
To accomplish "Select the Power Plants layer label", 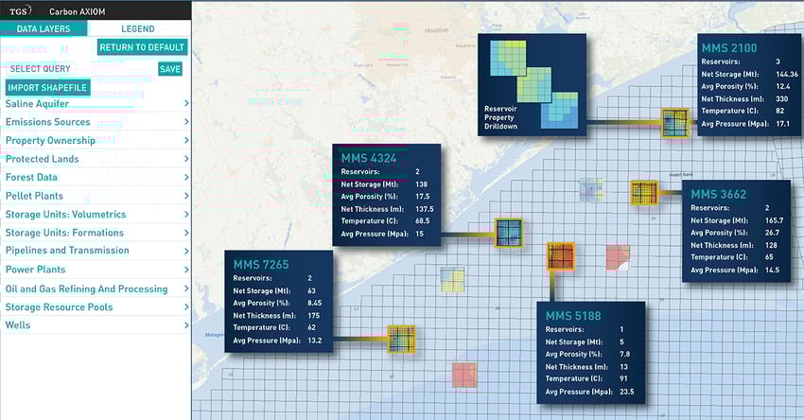I will pos(35,270).
